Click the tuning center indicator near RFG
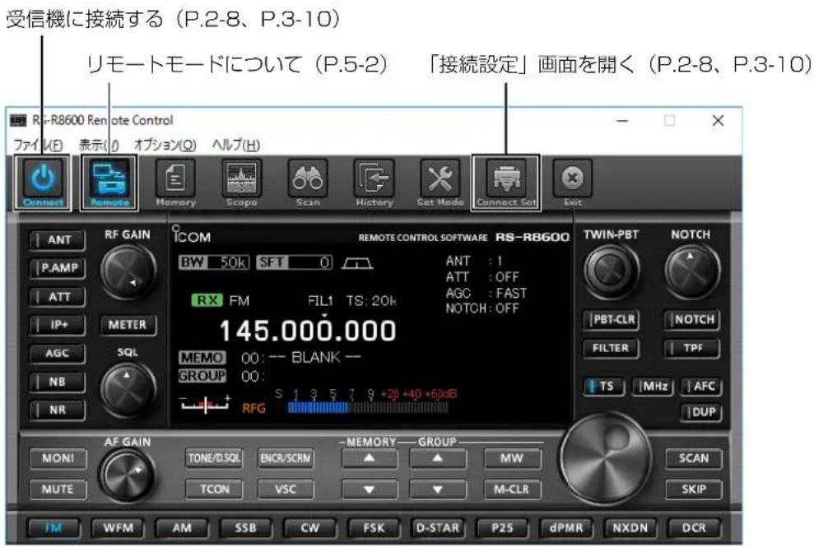The height and width of the screenshot is (547, 814). (x=205, y=404)
